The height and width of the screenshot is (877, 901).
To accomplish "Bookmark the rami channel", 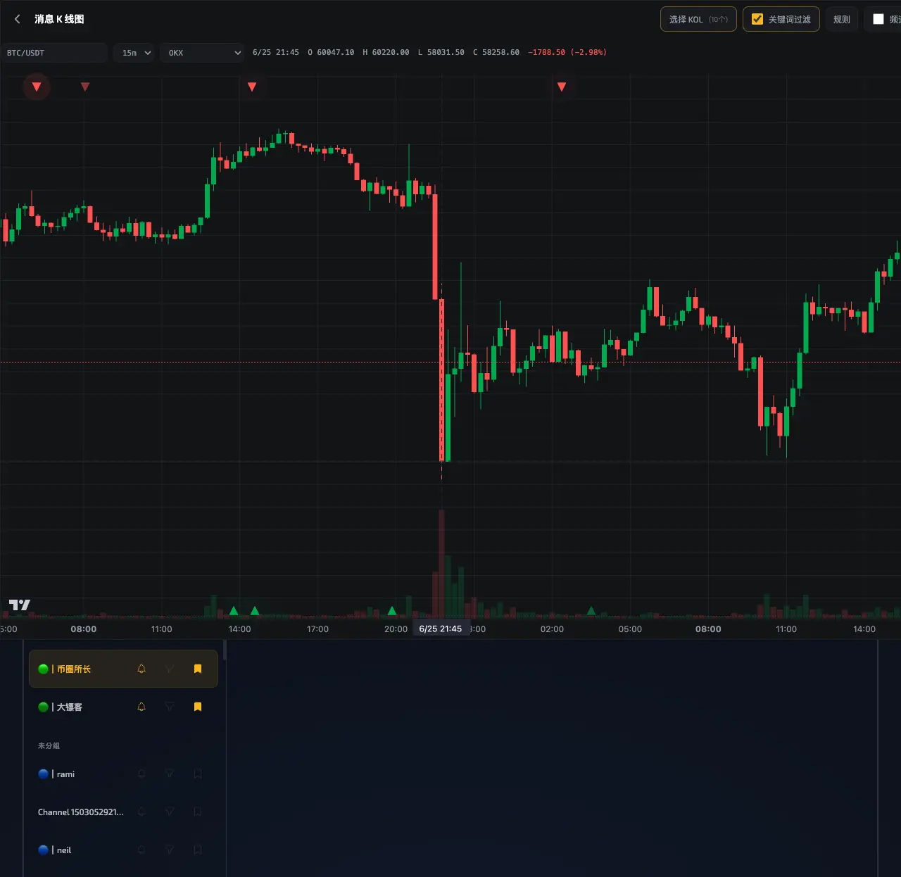I will [198, 774].
